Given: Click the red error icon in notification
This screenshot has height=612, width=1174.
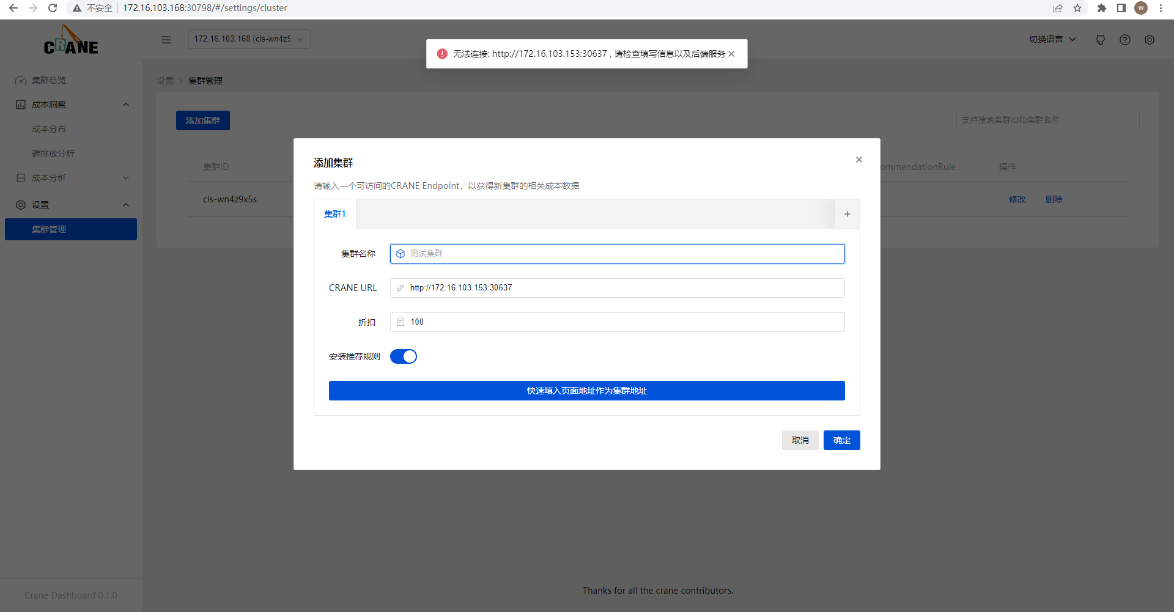Looking at the screenshot, I should tap(442, 54).
